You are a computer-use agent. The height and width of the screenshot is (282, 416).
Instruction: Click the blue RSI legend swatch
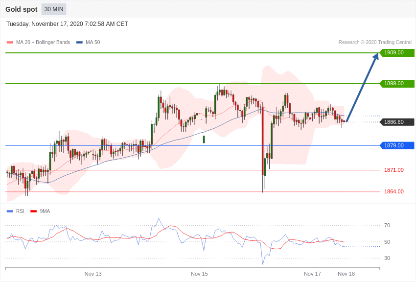click(10, 211)
